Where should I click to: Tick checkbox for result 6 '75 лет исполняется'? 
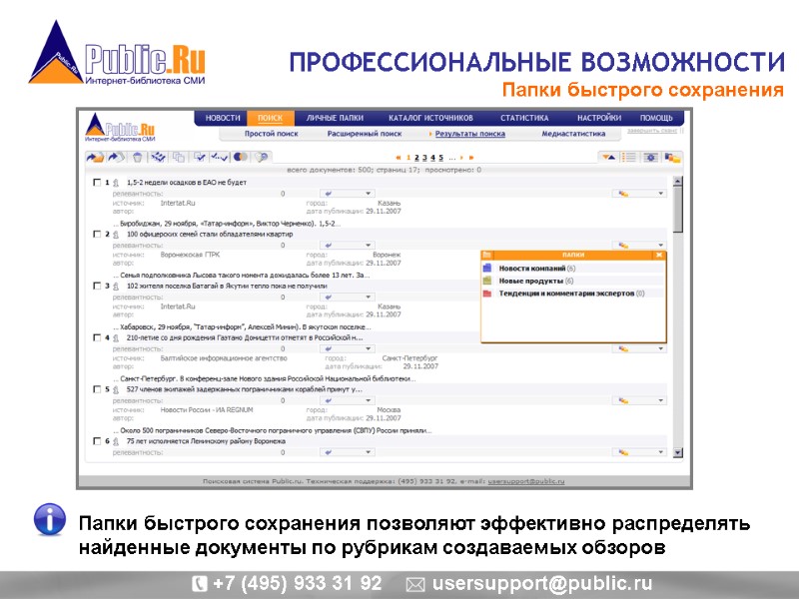97,441
